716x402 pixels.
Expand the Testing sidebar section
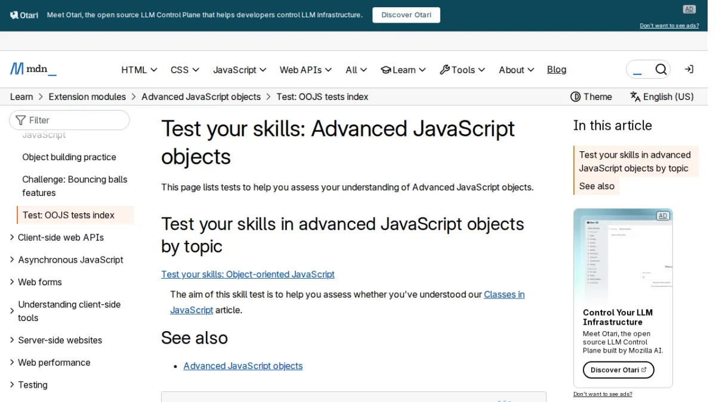pos(29,385)
